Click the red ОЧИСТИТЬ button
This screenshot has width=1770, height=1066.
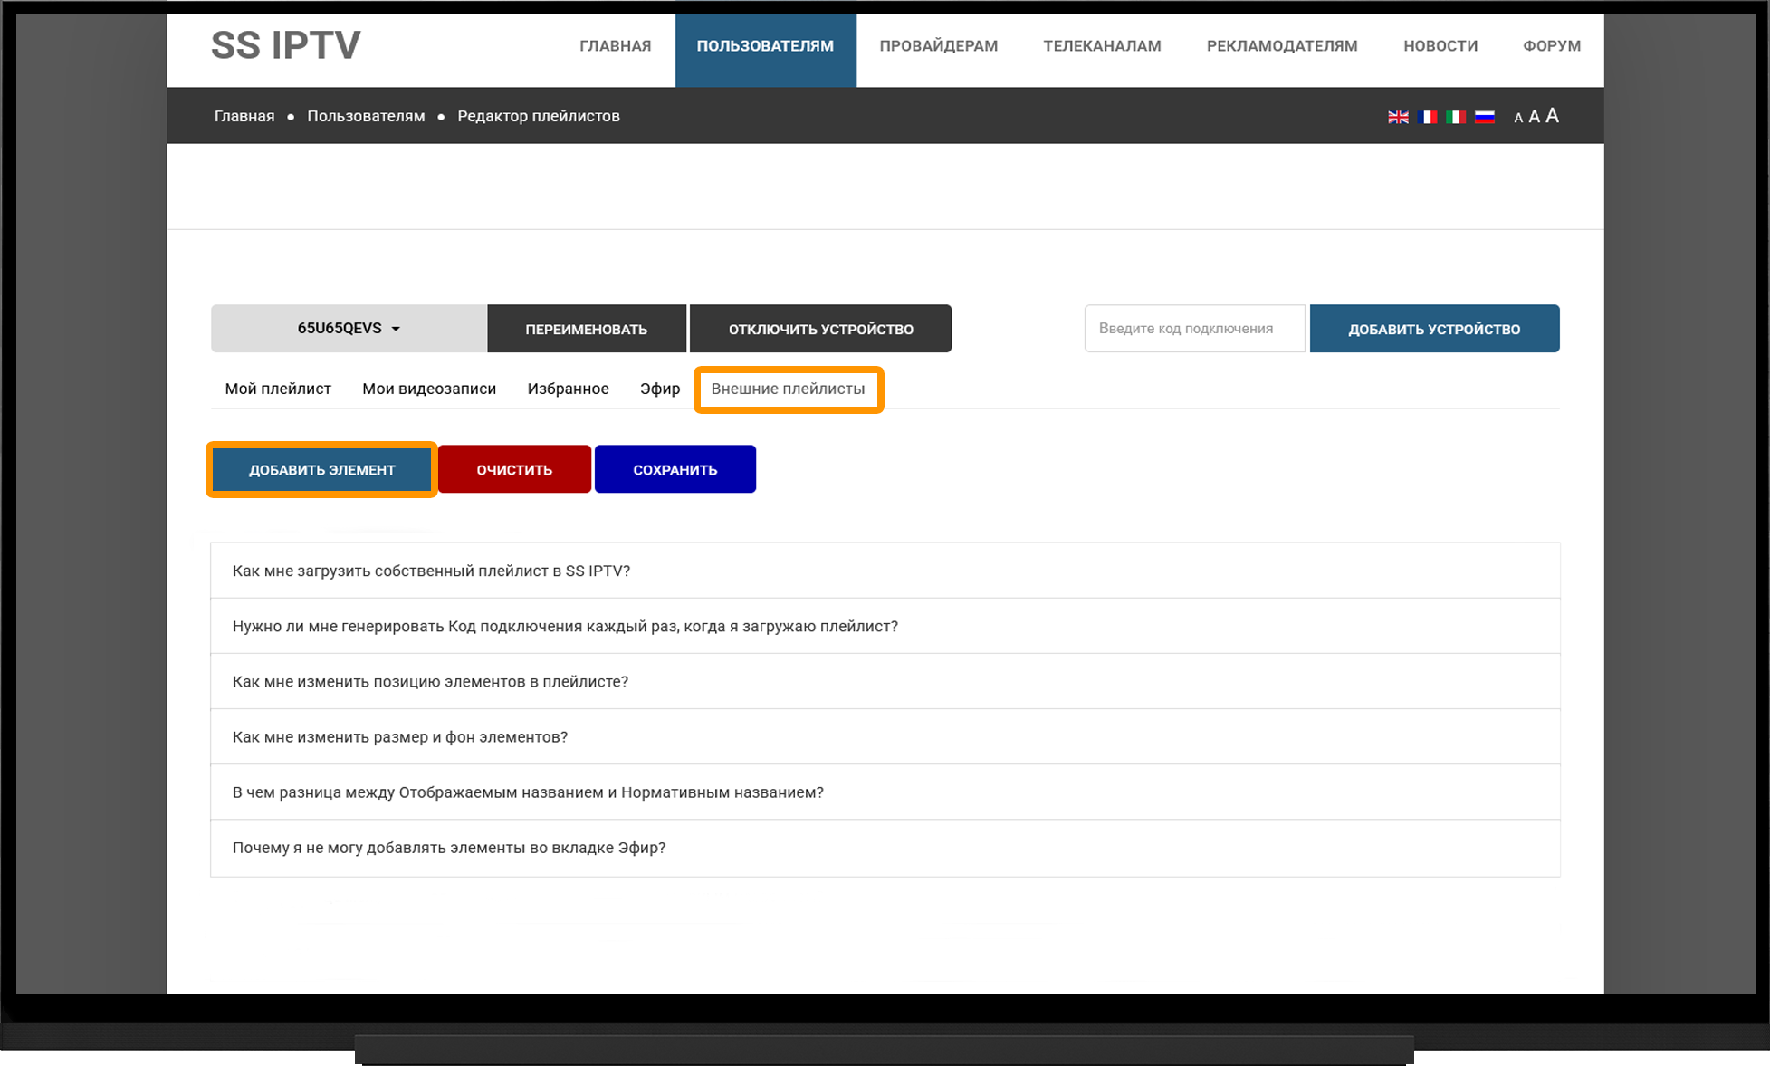[514, 469]
